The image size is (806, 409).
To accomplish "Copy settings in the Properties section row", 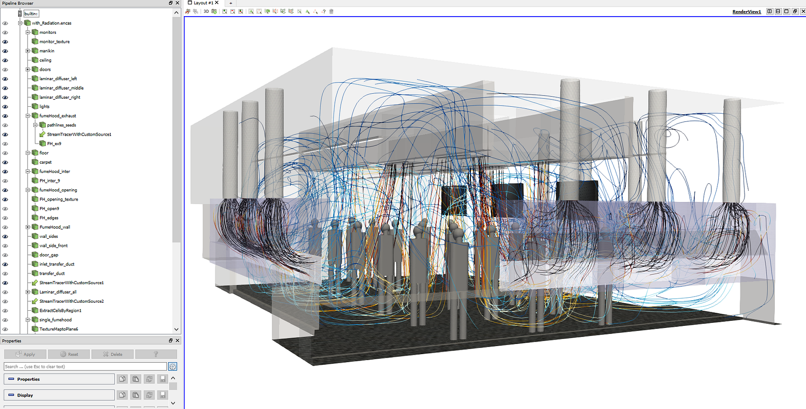I will tap(122, 379).
